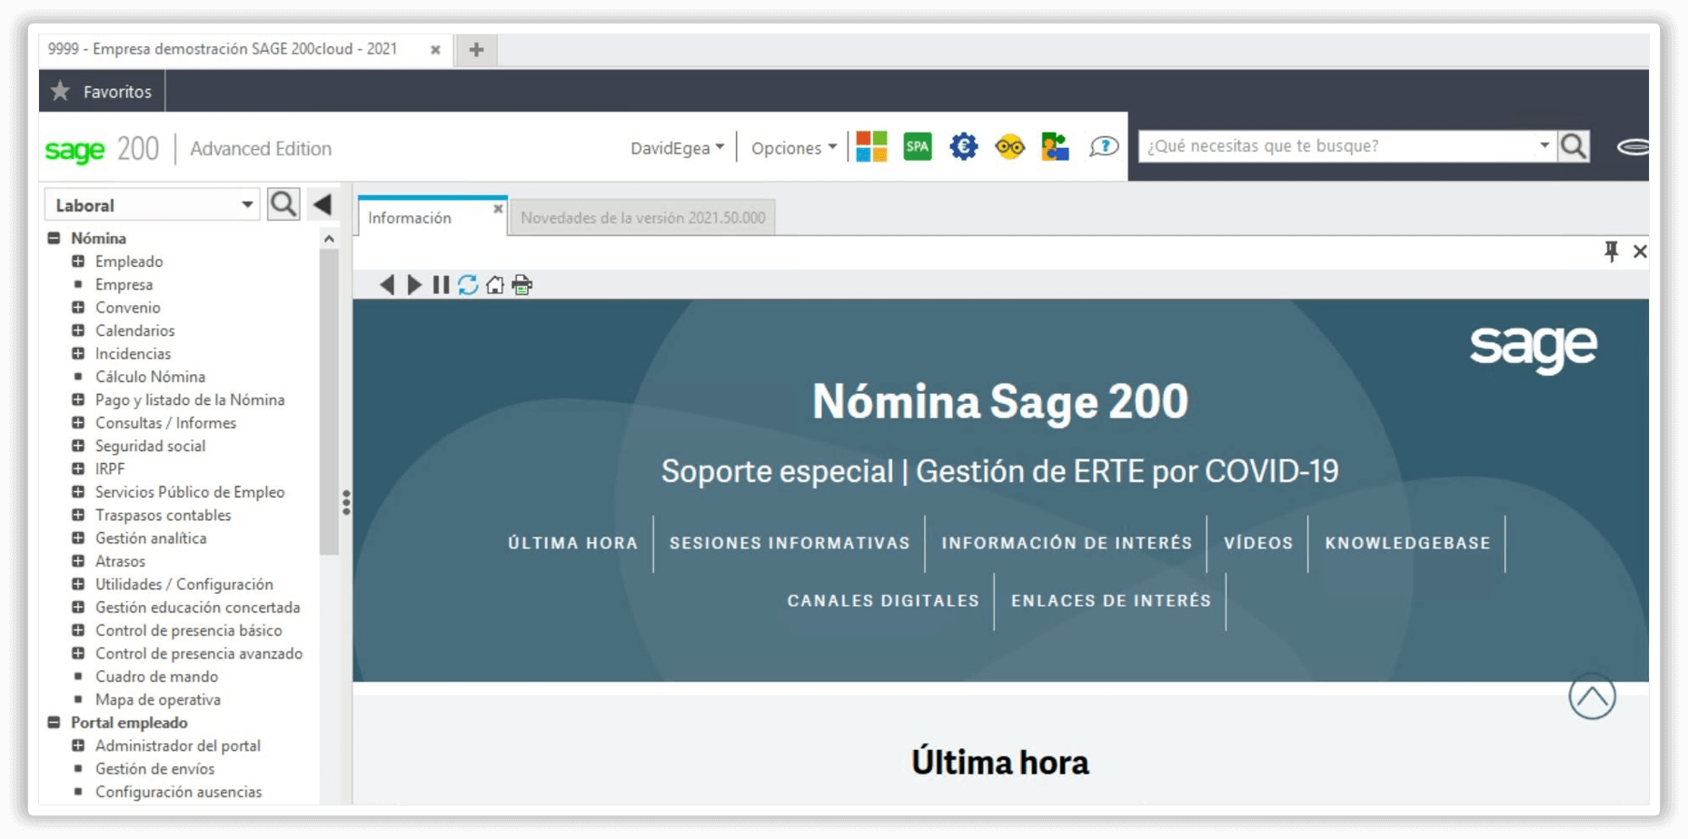Open the DavidEgea user dropdown
1688x839 pixels.
pyautogui.click(x=677, y=148)
